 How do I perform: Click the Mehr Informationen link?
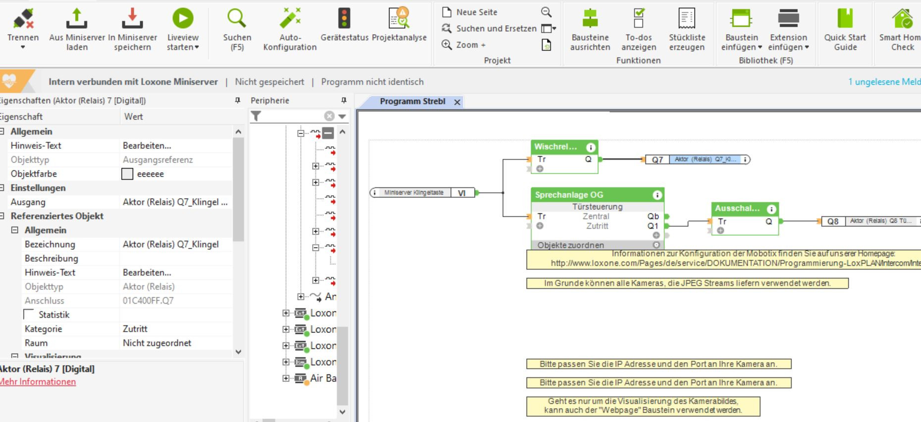38,382
